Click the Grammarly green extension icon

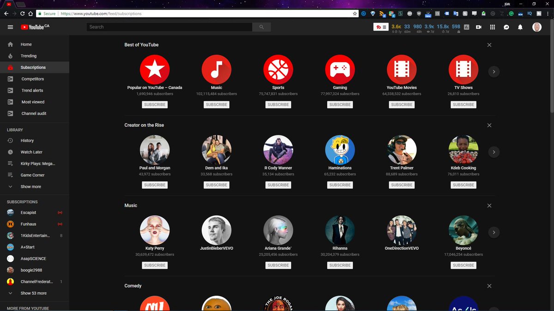click(x=512, y=14)
